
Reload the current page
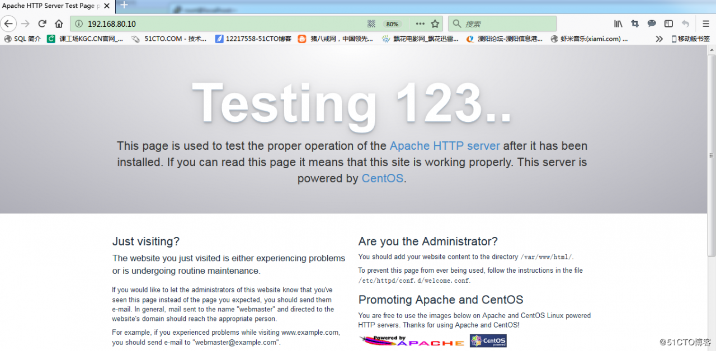click(42, 23)
